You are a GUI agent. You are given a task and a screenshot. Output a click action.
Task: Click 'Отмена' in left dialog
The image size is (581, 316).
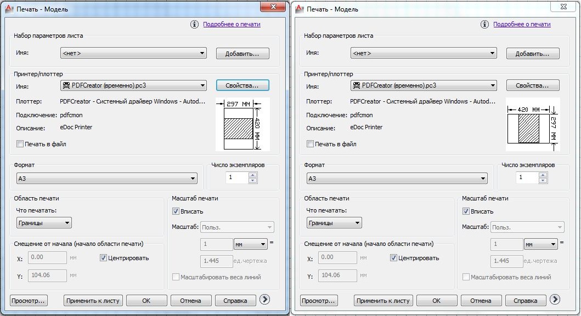[191, 301]
